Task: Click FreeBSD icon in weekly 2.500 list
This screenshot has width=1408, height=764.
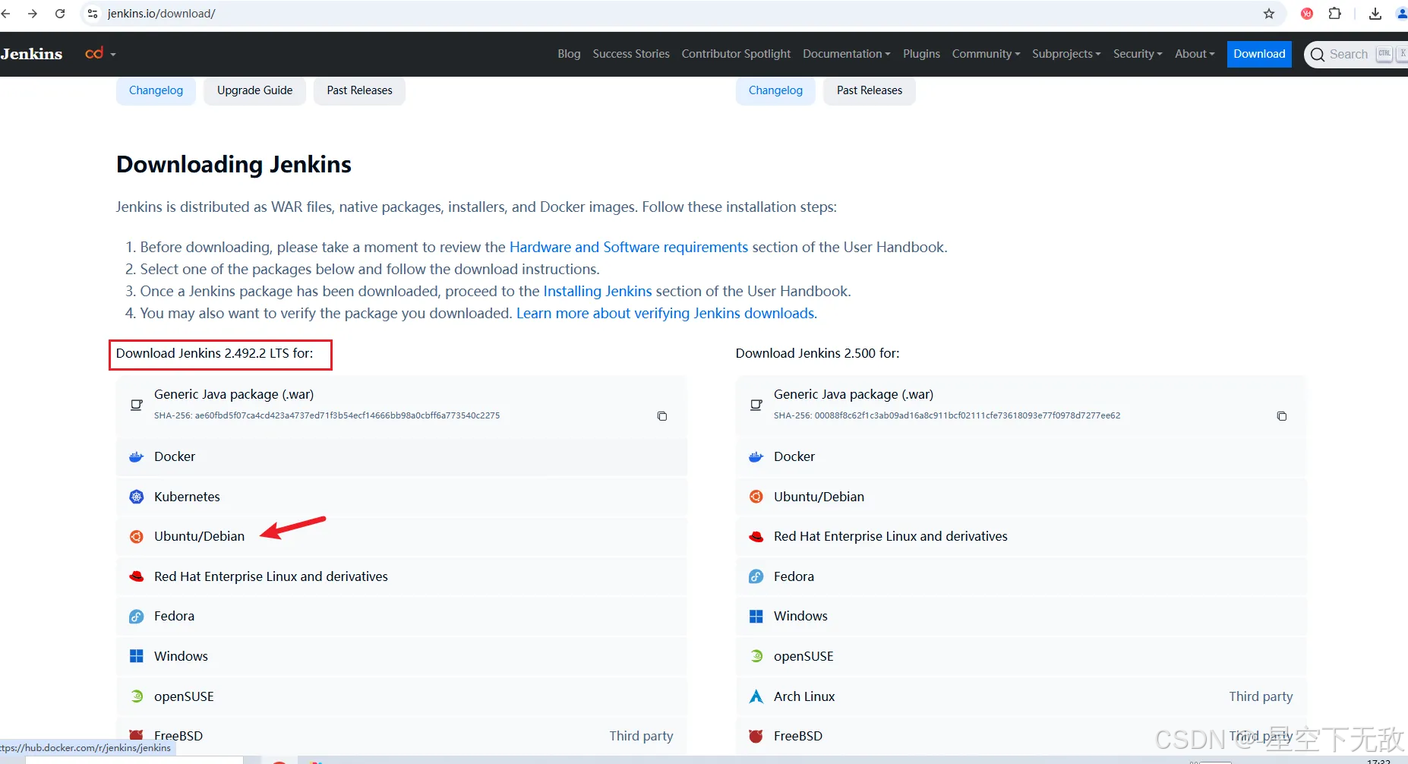Action: pyautogui.click(x=756, y=736)
